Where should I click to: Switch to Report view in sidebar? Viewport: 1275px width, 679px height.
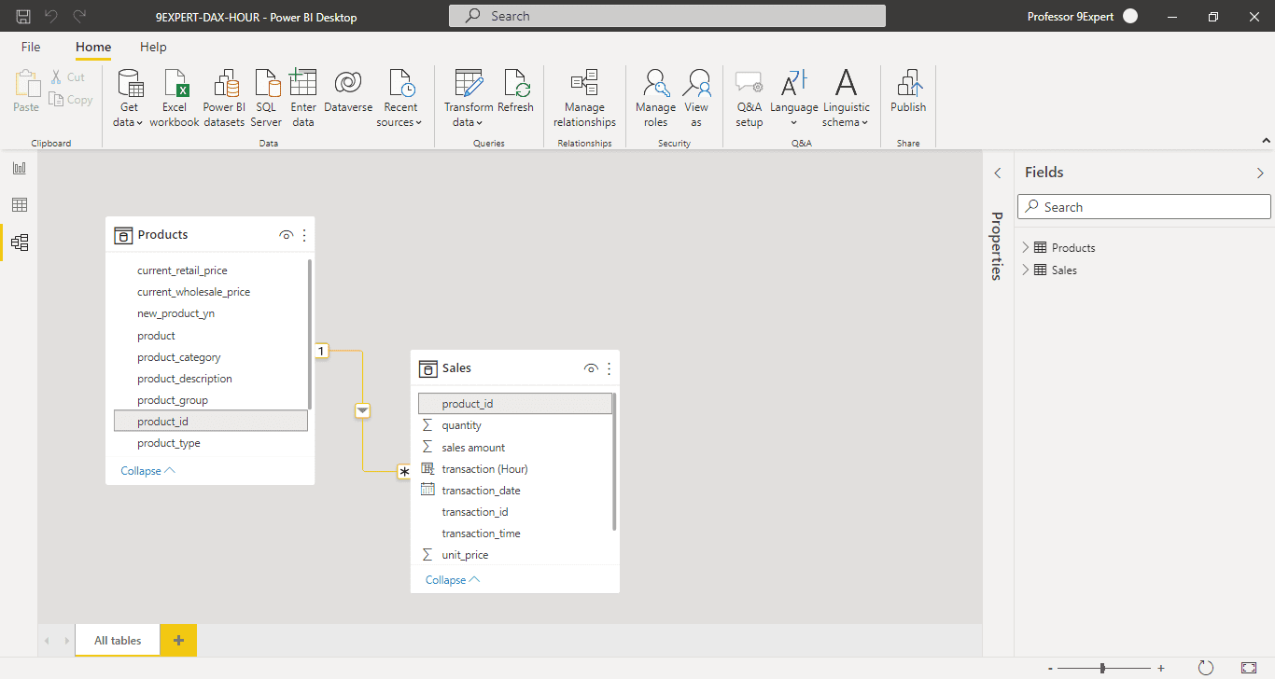(x=20, y=168)
